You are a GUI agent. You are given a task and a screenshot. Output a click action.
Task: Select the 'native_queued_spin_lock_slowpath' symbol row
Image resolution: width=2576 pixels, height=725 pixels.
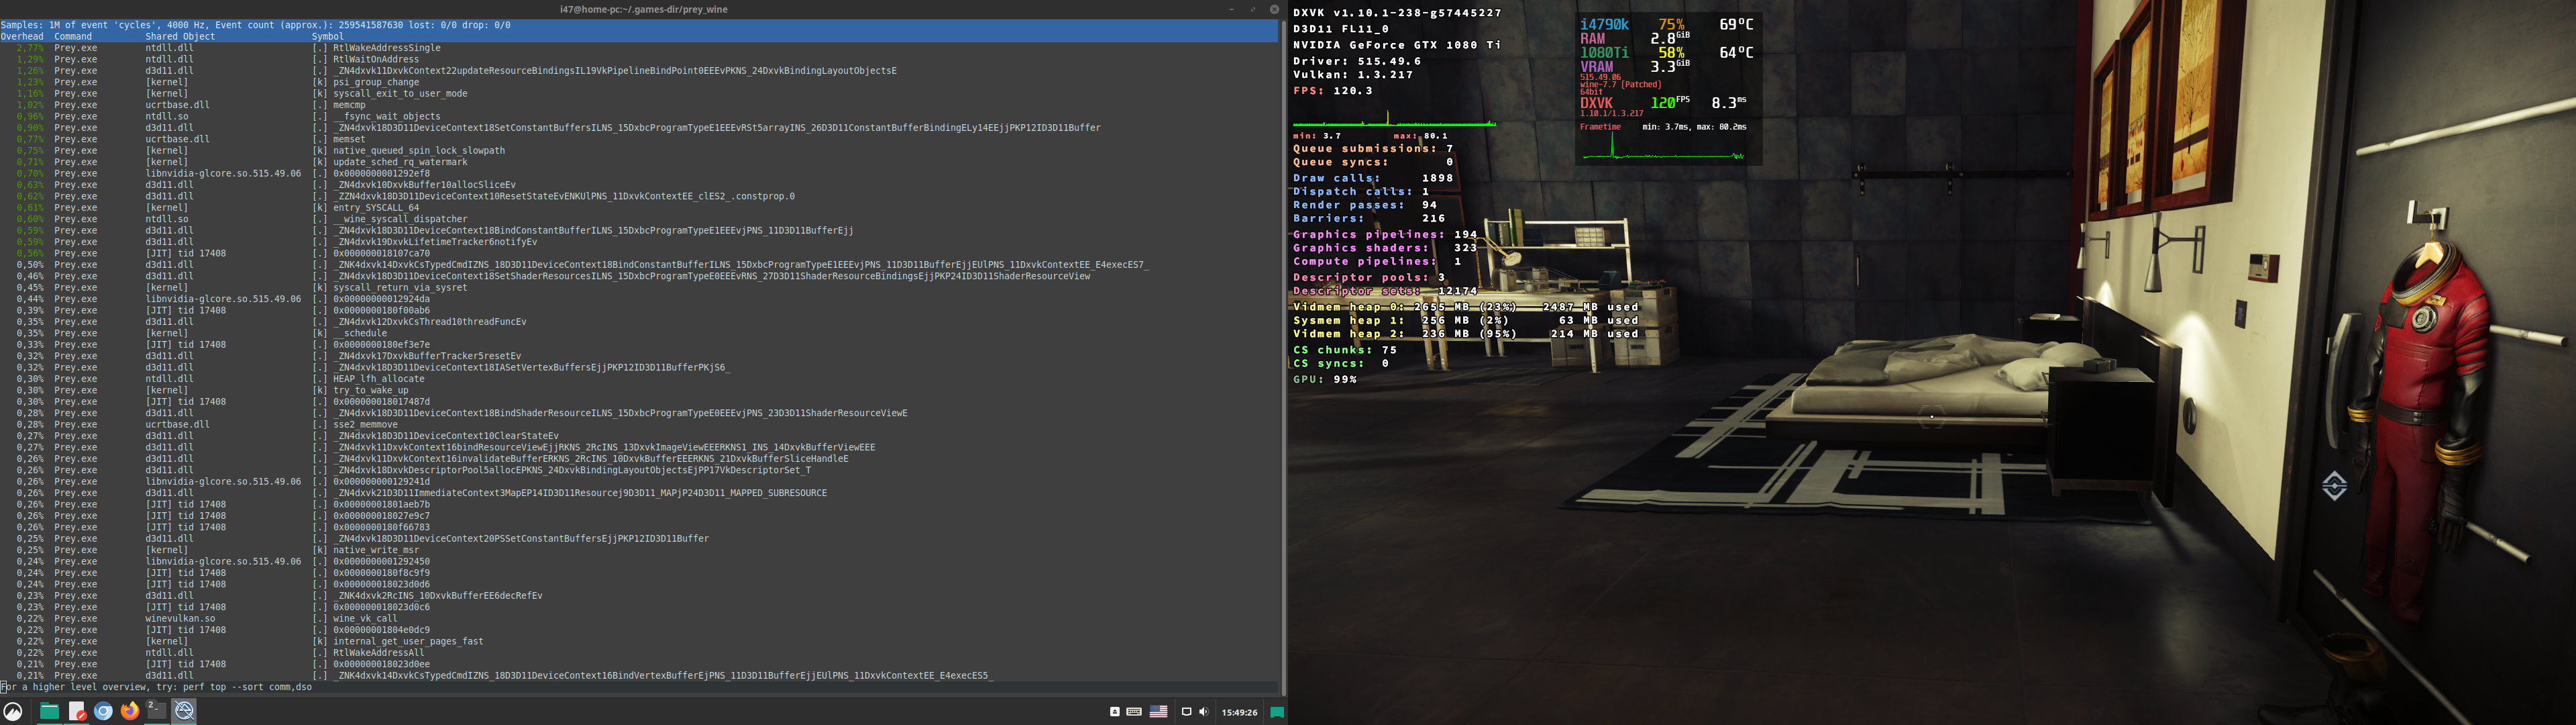click(640, 150)
